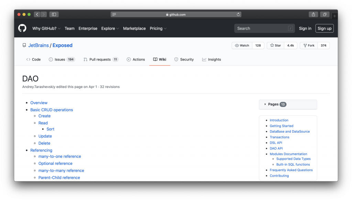Expand the Pricing dropdown
The image size is (352, 200).
pyautogui.click(x=158, y=29)
